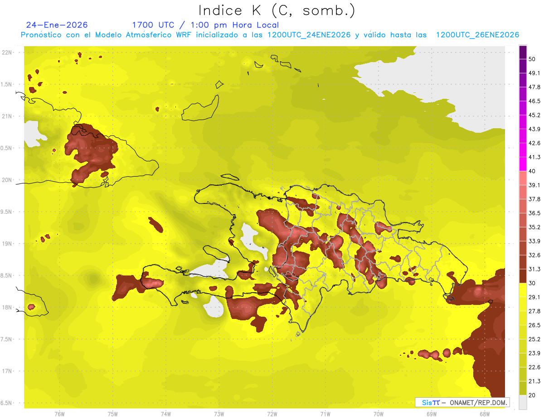Viewport: 544px width, 420px height.
Task: Click the "73W" longitude axis label
Action: click(219, 414)
